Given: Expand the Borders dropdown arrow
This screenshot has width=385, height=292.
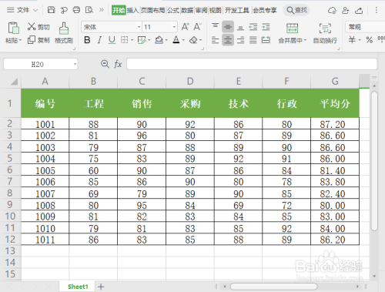Looking at the screenshot, I should click(x=132, y=40).
